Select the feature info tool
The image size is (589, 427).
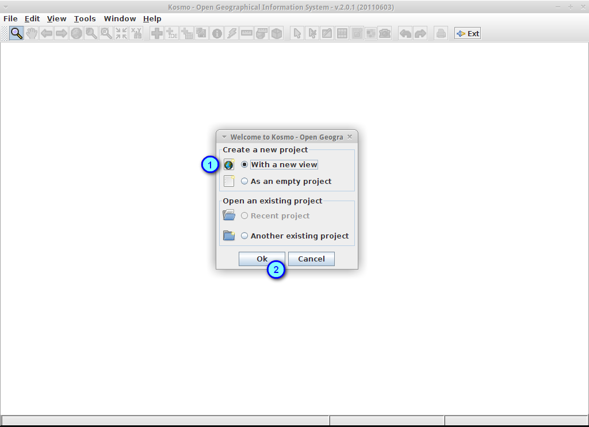pyautogui.click(x=217, y=33)
